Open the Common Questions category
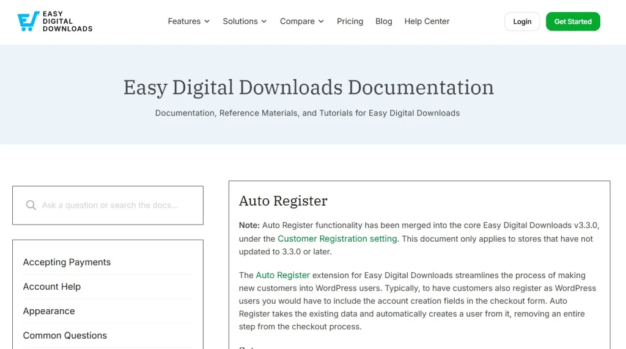 click(x=65, y=336)
